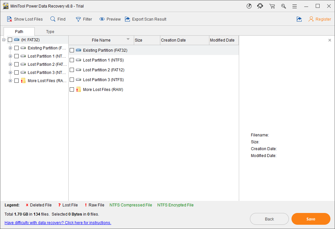Select the More Lost Files (RAW) checkbox in list
The width and height of the screenshot is (335, 229).
[x=72, y=90]
